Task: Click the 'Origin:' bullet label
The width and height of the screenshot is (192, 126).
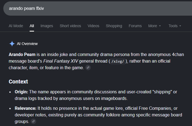Action: [x=21, y=92]
